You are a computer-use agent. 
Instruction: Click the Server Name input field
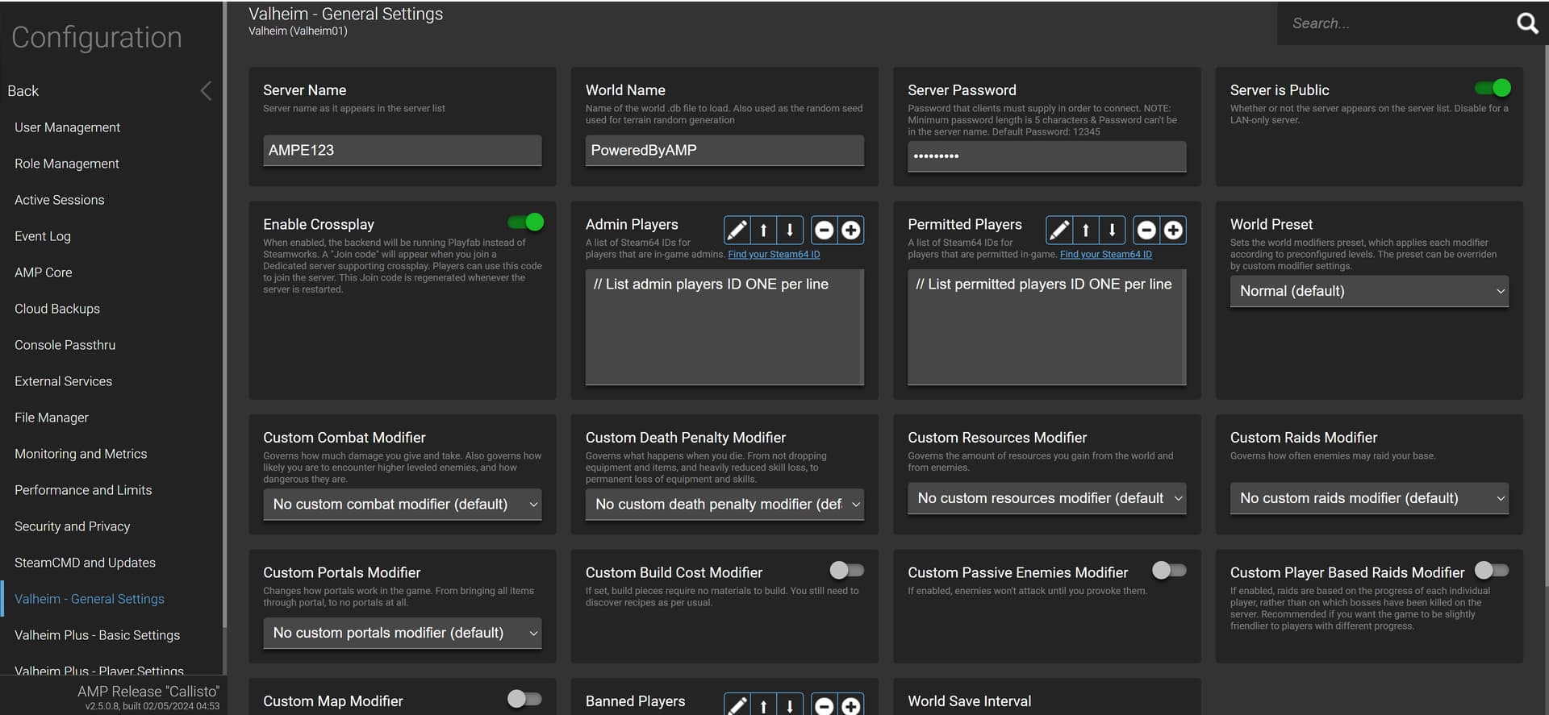coord(402,151)
